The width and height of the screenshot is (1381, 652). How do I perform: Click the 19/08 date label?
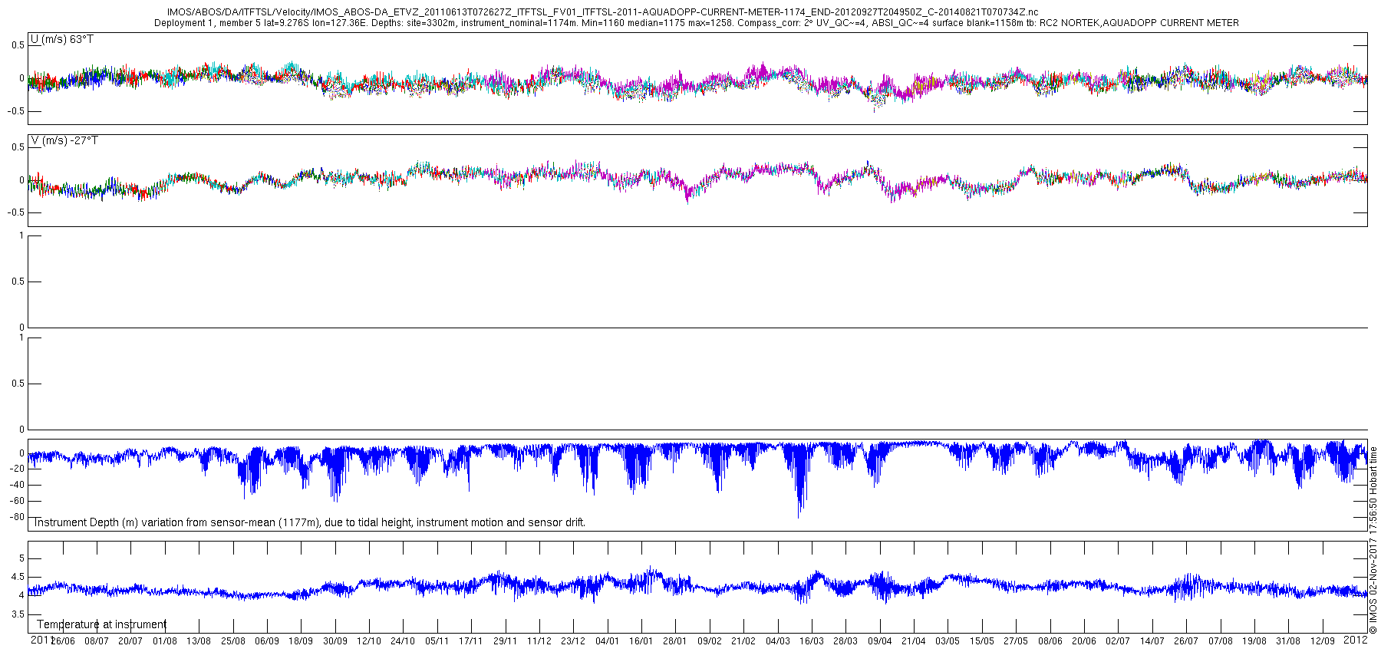tap(1254, 641)
